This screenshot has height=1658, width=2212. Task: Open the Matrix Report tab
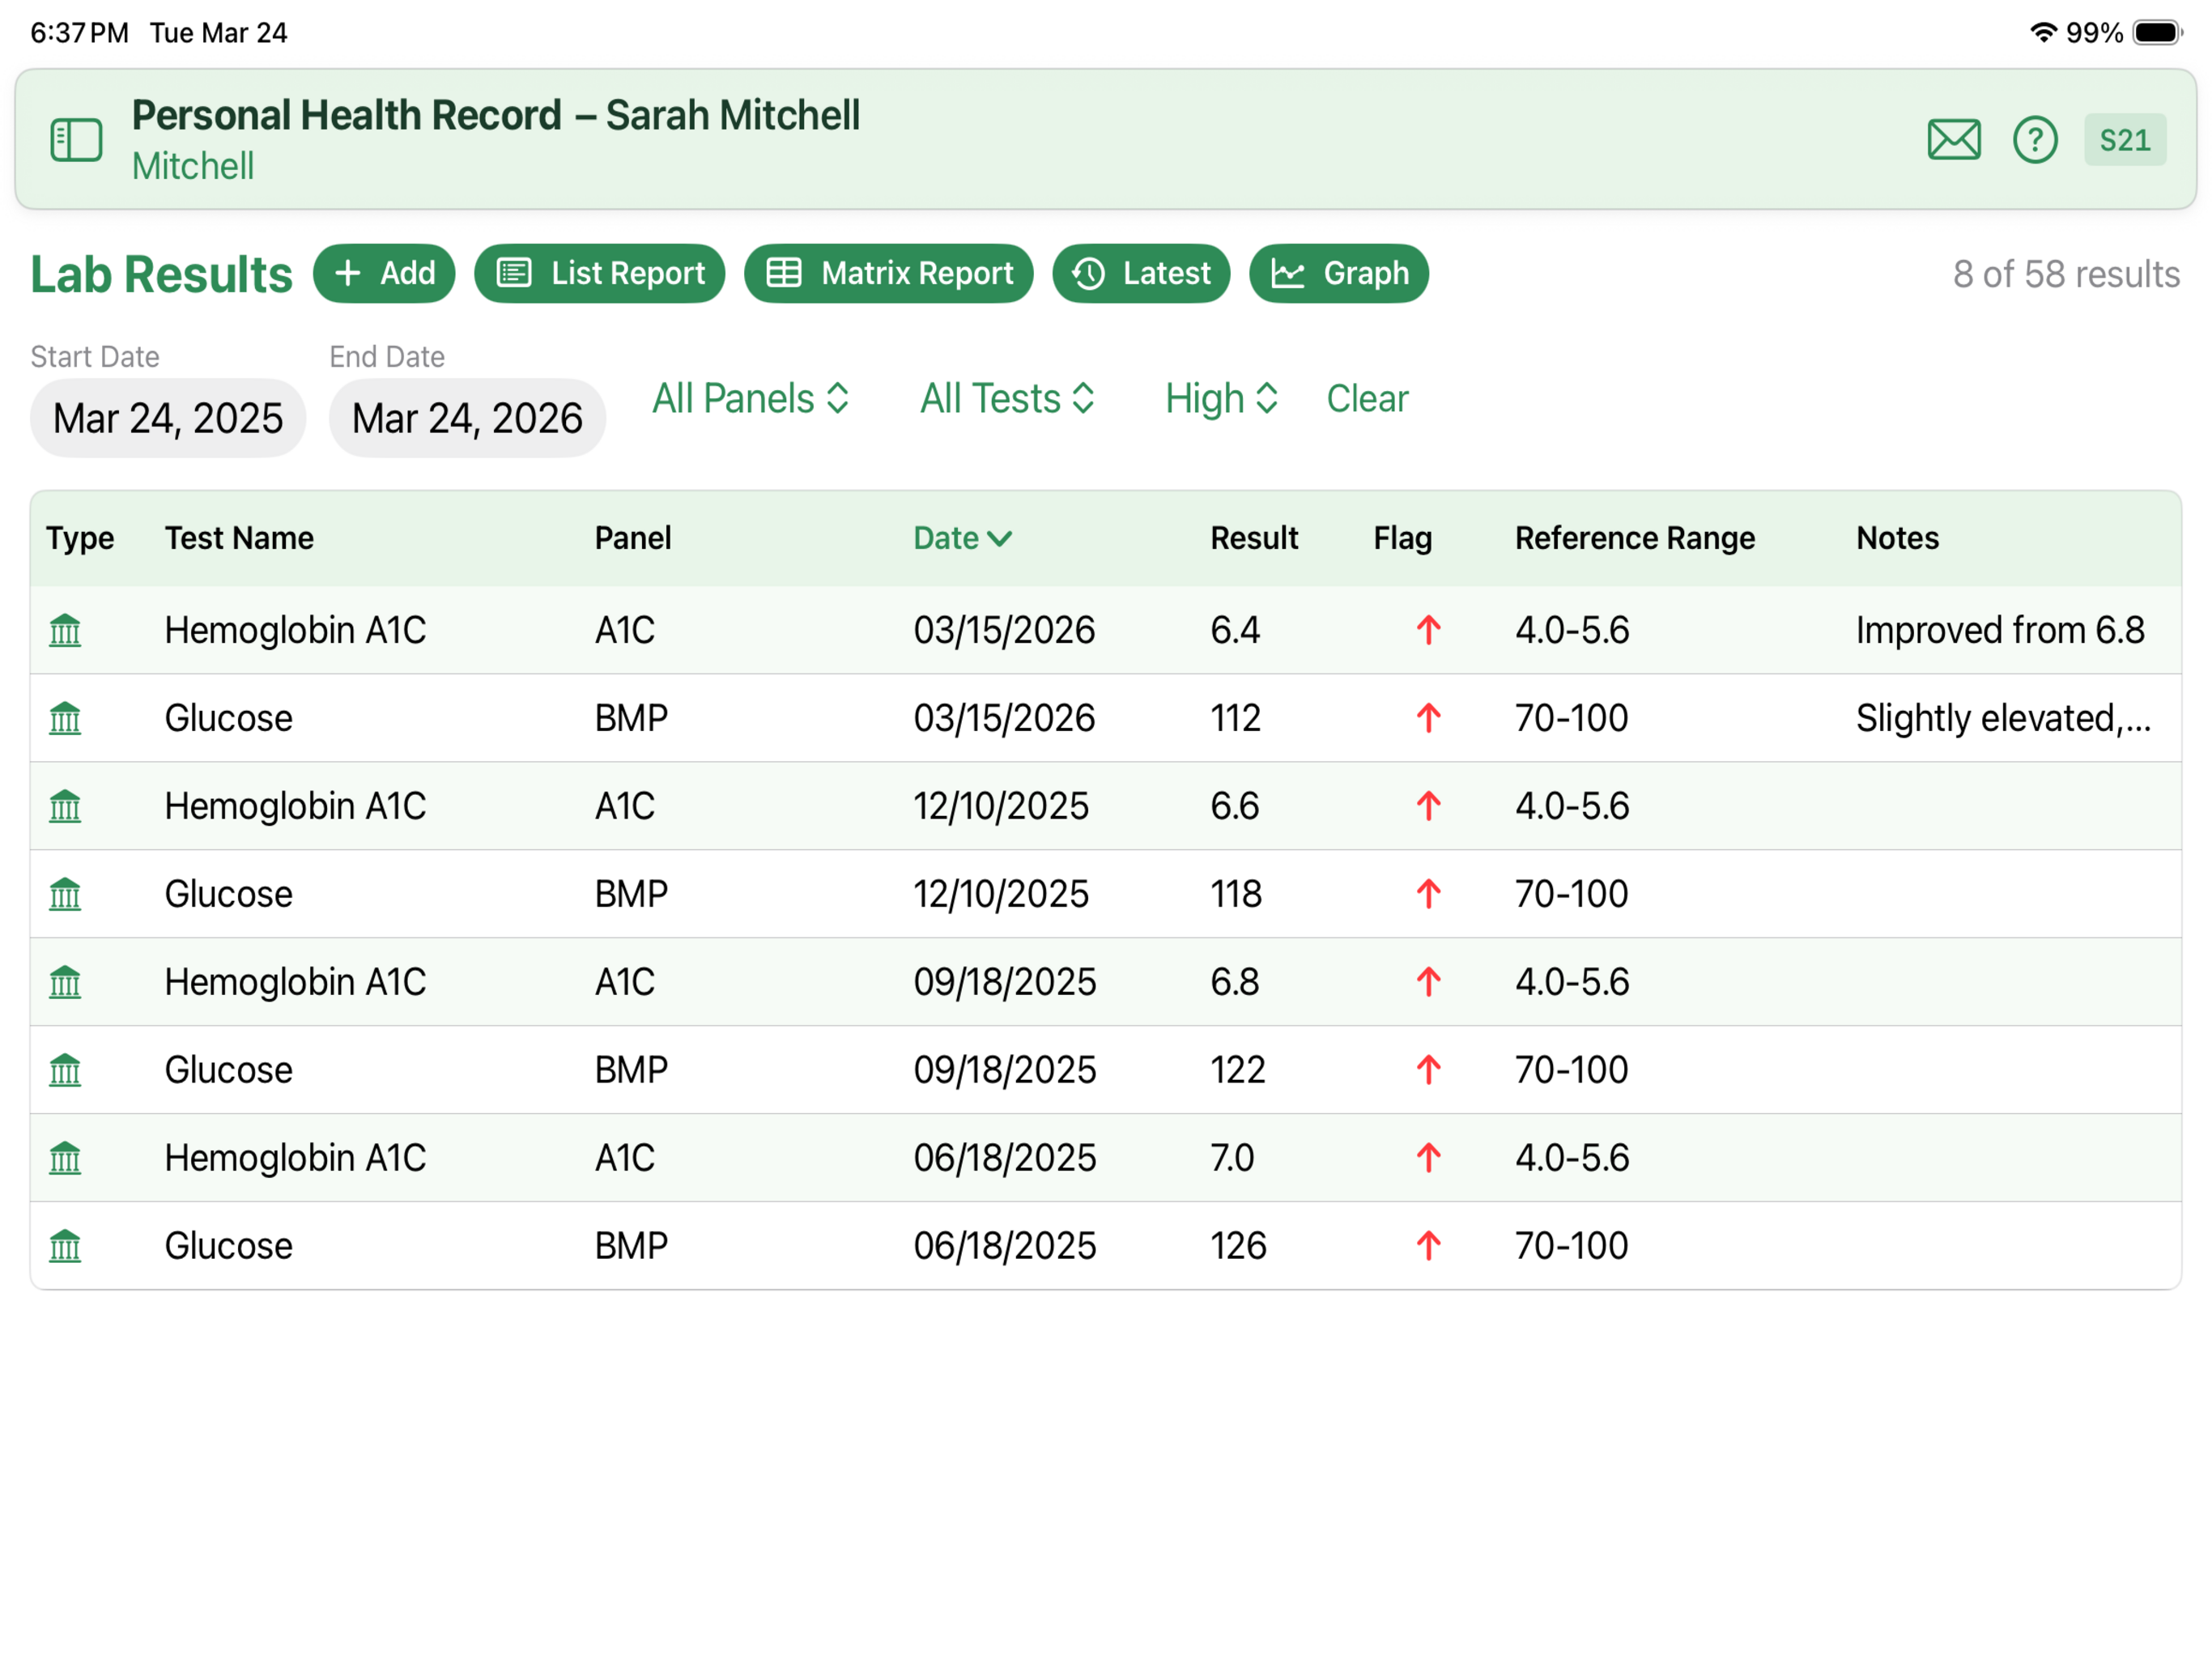click(x=888, y=273)
